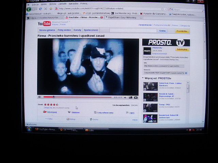The height and width of the screenshot is (163, 218).
Task: Open Udostępnij share option
Action: (x=50, y=112)
